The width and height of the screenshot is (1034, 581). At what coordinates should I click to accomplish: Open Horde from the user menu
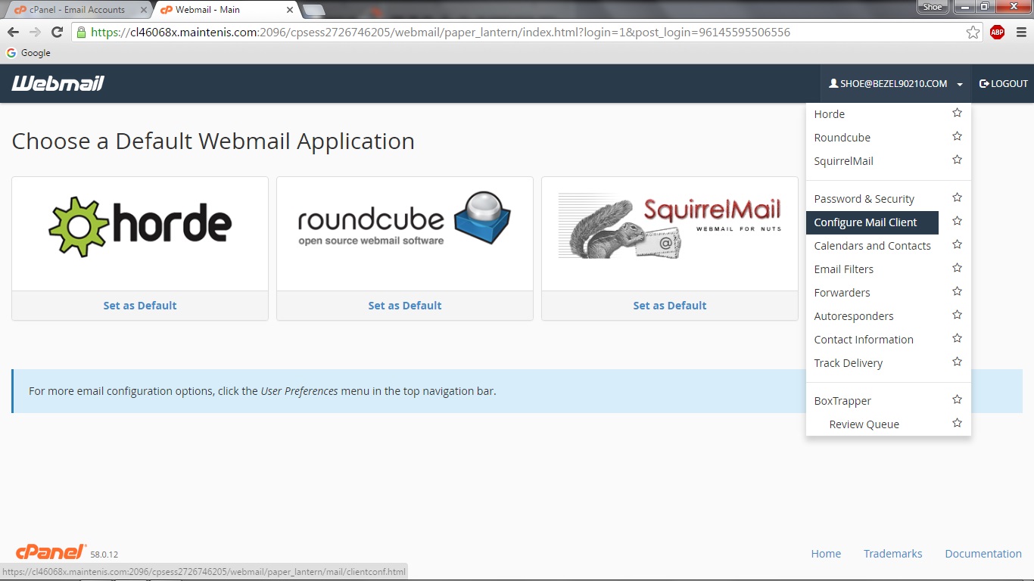point(829,114)
